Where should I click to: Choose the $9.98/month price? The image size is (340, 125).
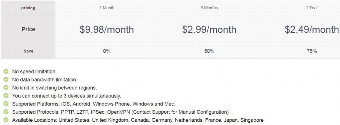click(107, 29)
